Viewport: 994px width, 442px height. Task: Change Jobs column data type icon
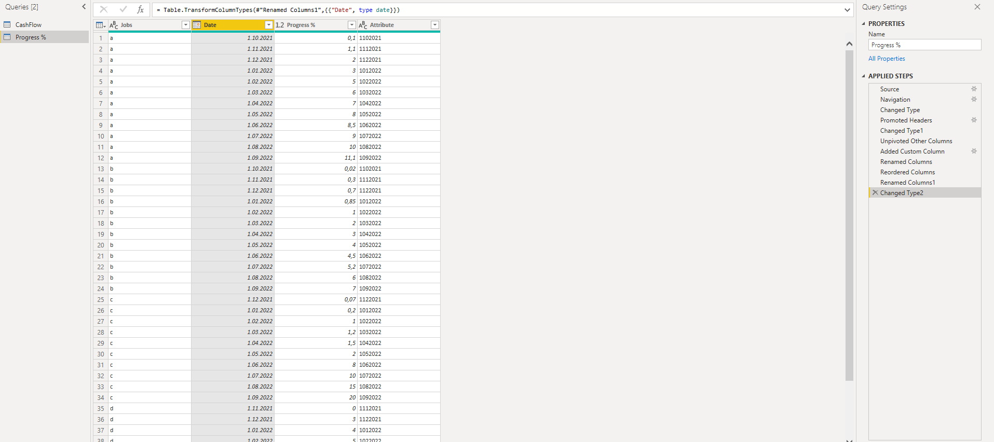pos(114,25)
